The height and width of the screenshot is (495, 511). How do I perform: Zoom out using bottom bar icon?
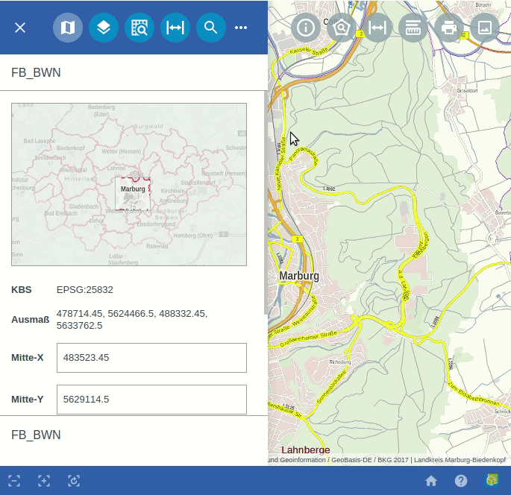coord(14,481)
